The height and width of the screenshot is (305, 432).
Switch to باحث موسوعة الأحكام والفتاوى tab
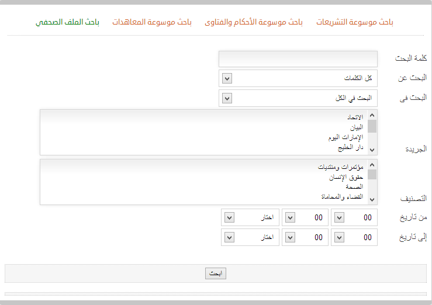coord(254,22)
